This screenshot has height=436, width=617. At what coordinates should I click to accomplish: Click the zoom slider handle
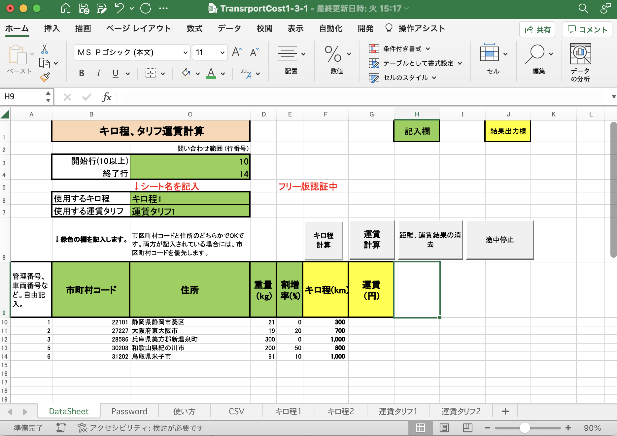[525, 428]
